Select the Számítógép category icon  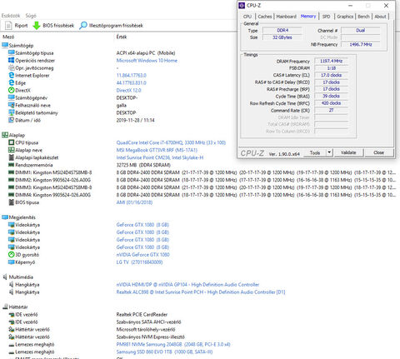coord(5,45)
